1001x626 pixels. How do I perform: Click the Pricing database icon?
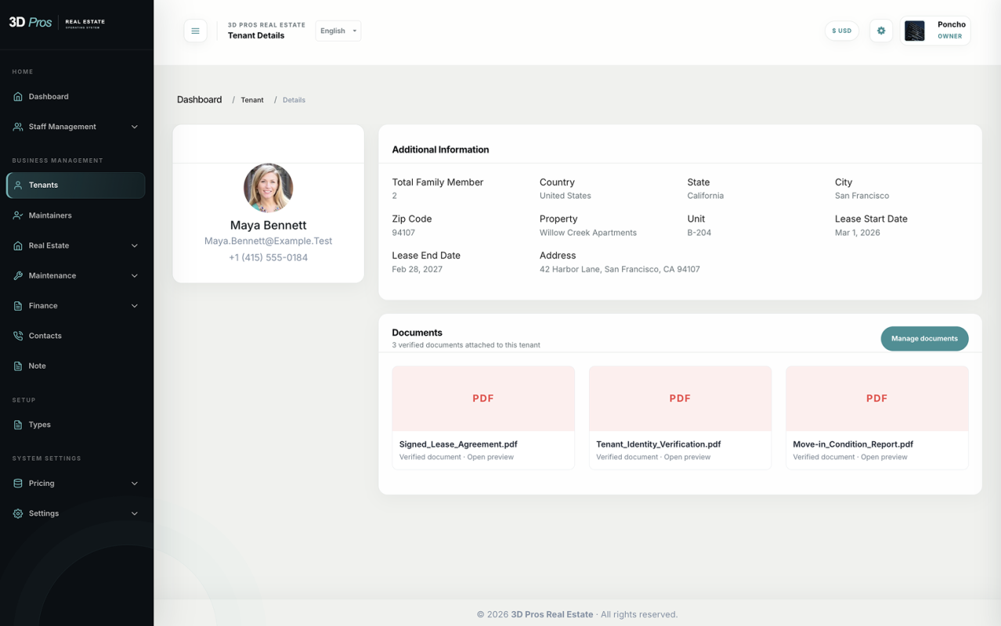tap(18, 484)
